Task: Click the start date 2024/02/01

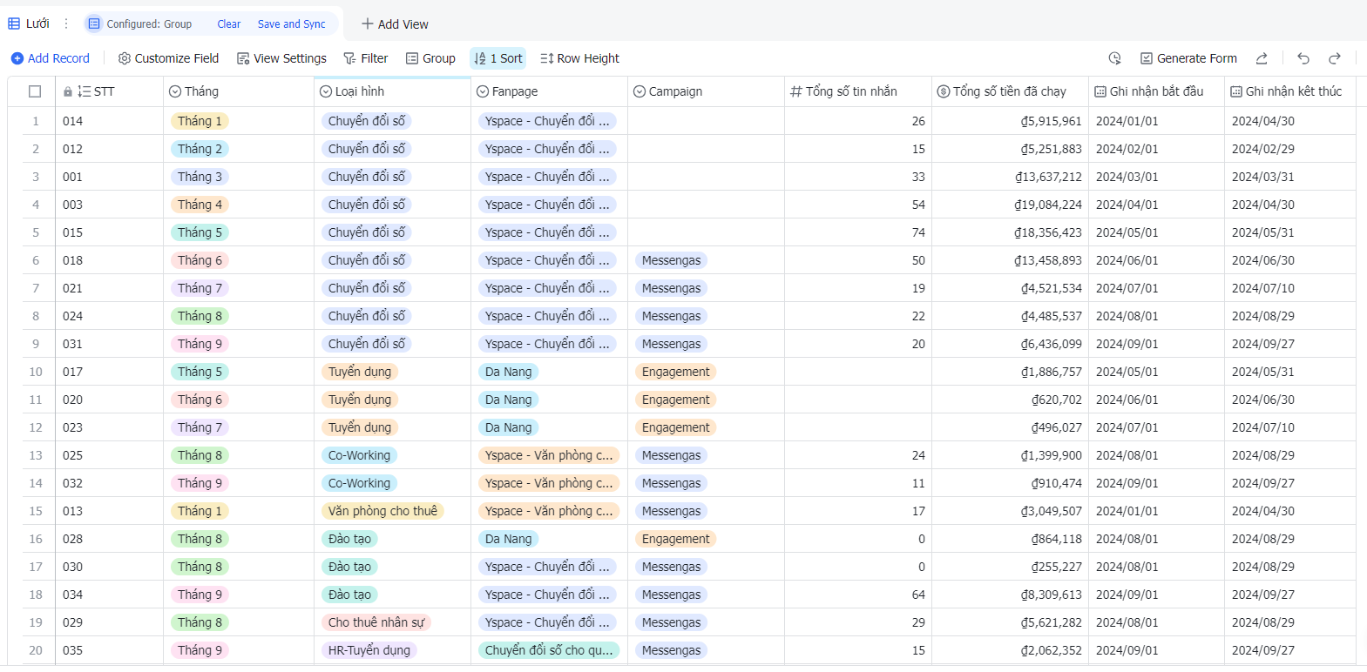Action: click(1127, 149)
